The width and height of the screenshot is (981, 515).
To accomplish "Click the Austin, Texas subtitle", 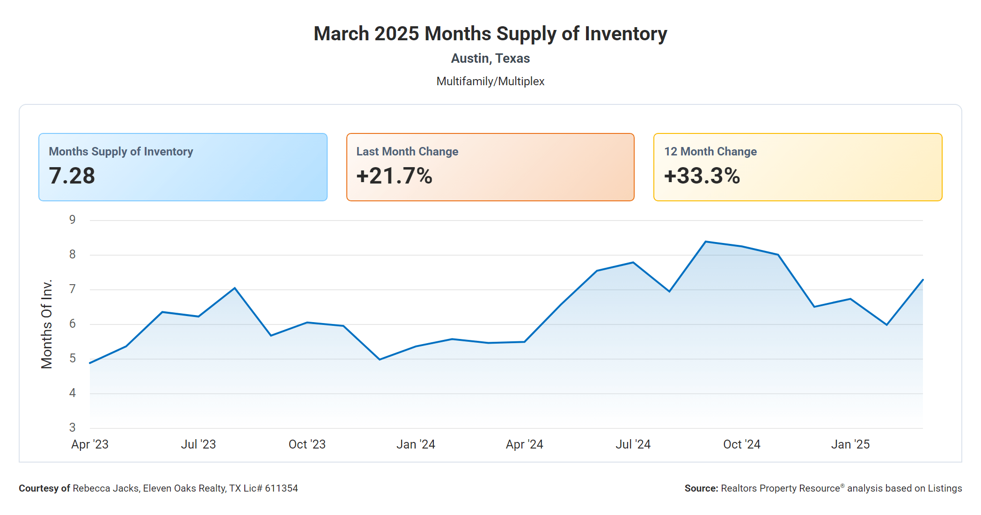I will coord(490,59).
